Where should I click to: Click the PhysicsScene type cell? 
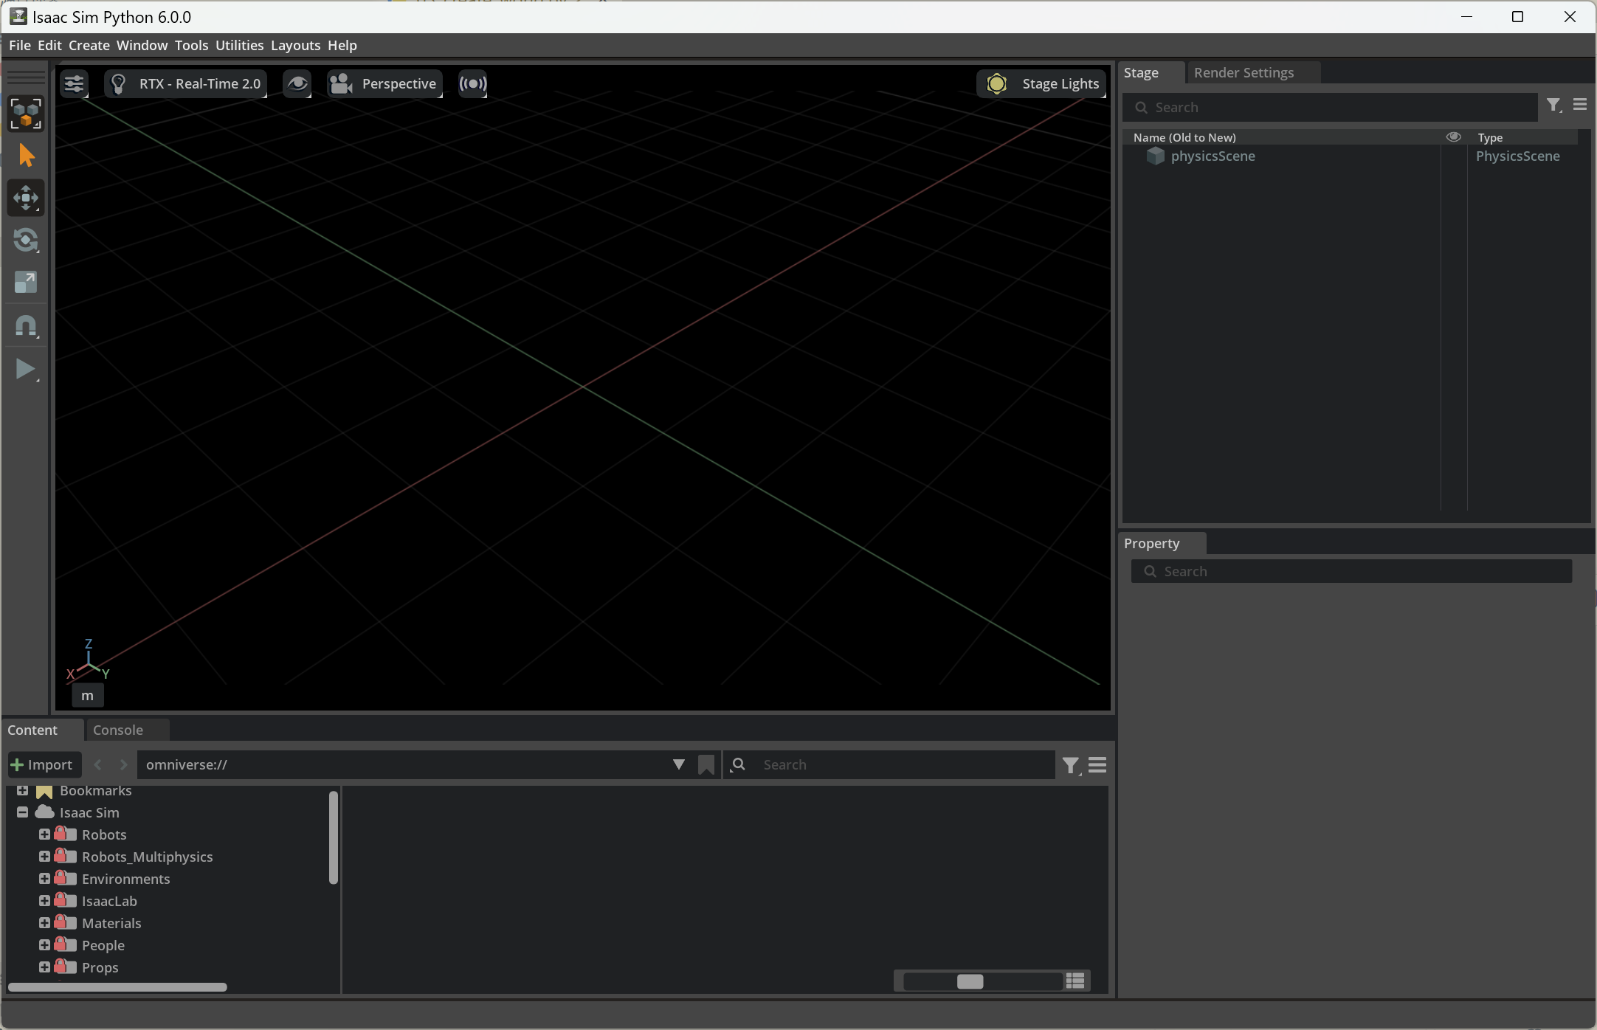tap(1517, 156)
